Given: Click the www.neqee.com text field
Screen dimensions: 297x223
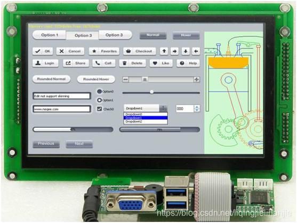Looking at the screenshot, I should pos(61,109).
